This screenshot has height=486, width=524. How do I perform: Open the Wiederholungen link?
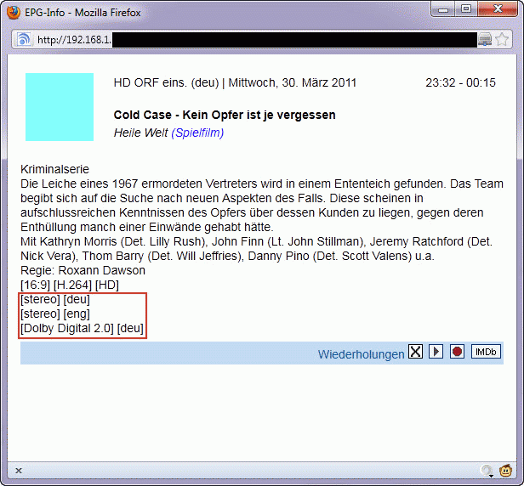point(361,354)
